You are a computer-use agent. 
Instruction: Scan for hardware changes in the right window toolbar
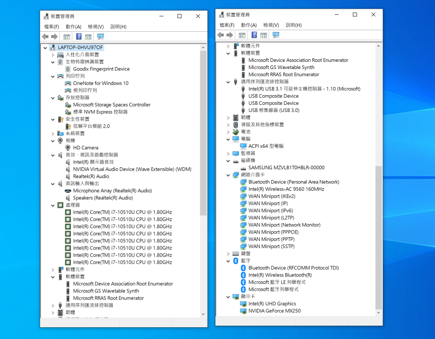(276, 35)
